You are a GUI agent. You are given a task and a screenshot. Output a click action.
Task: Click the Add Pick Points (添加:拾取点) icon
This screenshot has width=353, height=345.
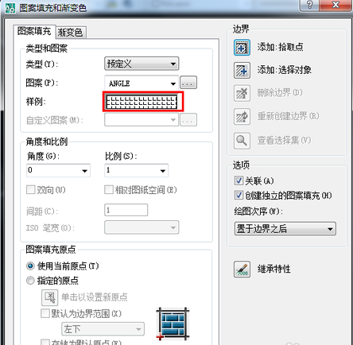click(x=242, y=48)
